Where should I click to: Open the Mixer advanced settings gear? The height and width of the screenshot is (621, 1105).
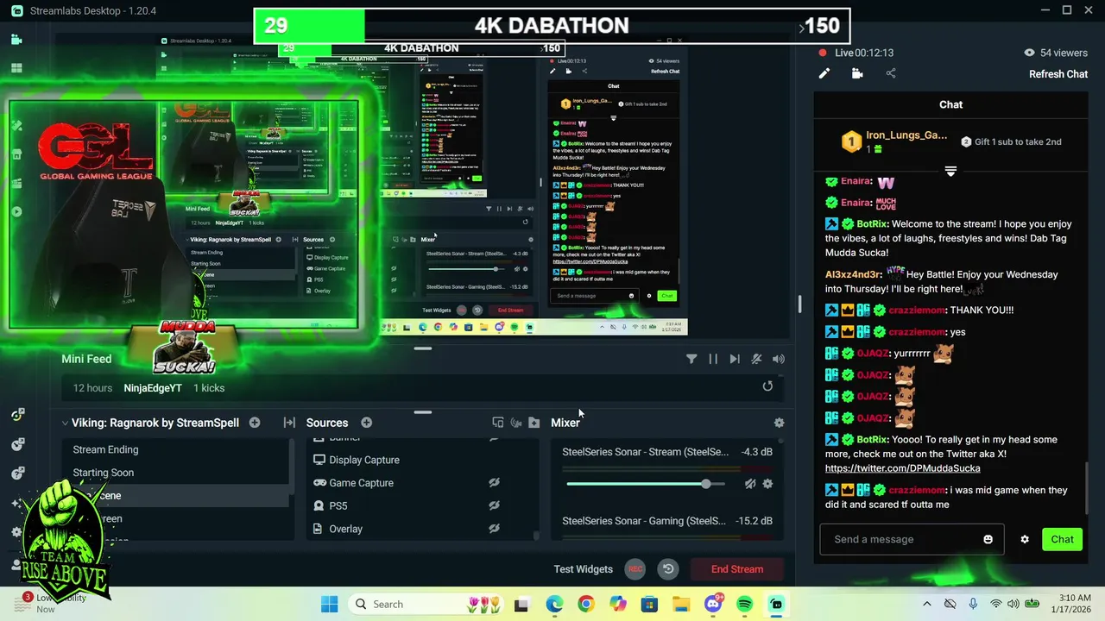(779, 423)
